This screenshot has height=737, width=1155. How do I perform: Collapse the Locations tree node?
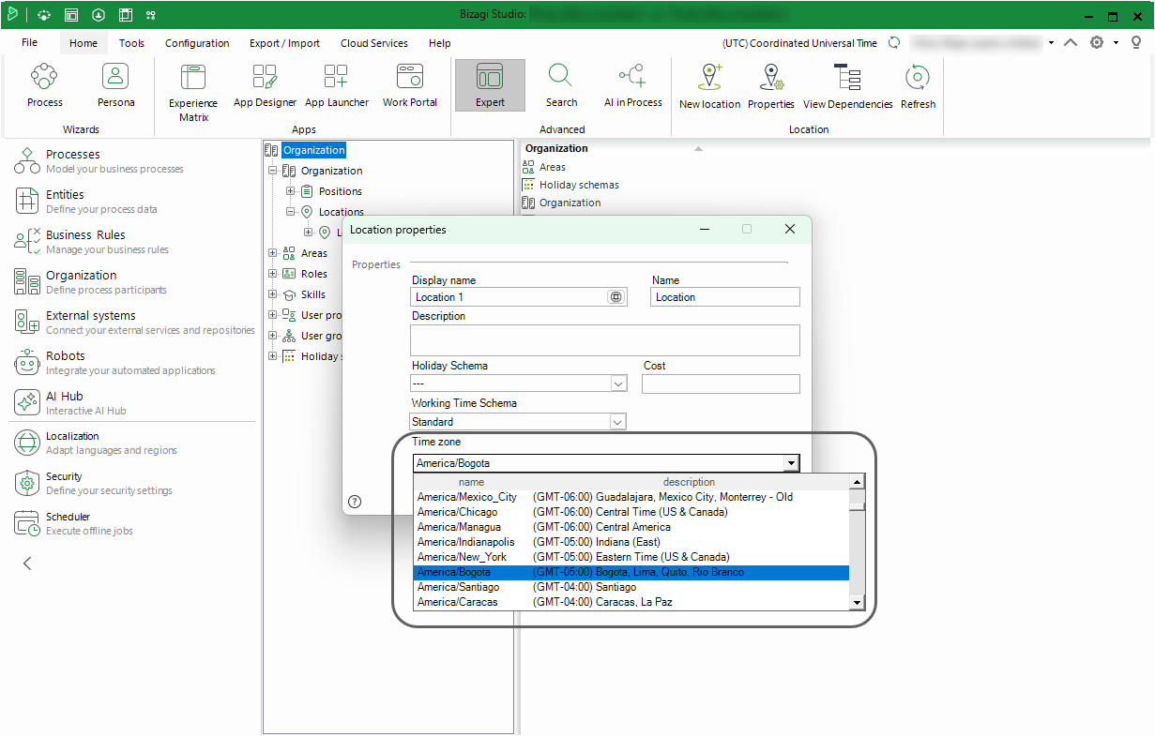pos(291,212)
